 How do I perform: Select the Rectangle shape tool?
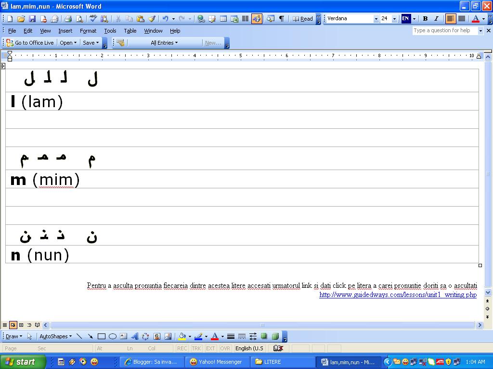click(101, 336)
